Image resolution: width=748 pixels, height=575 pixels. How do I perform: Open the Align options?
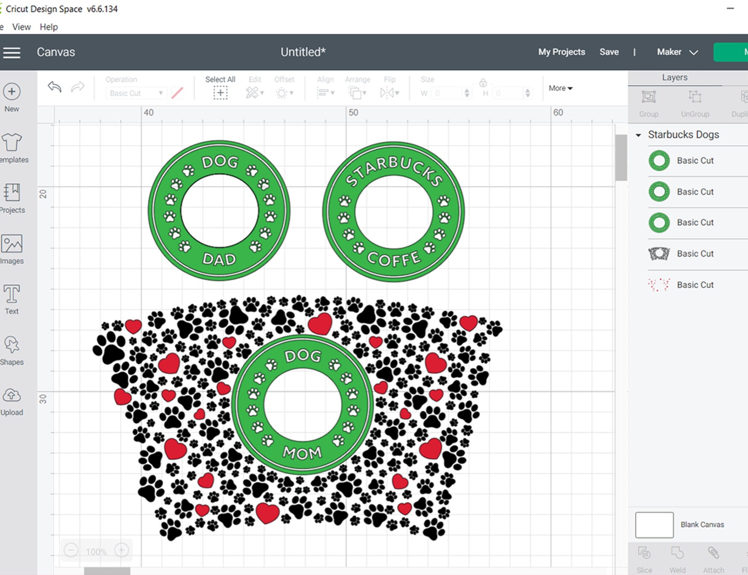tap(325, 93)
